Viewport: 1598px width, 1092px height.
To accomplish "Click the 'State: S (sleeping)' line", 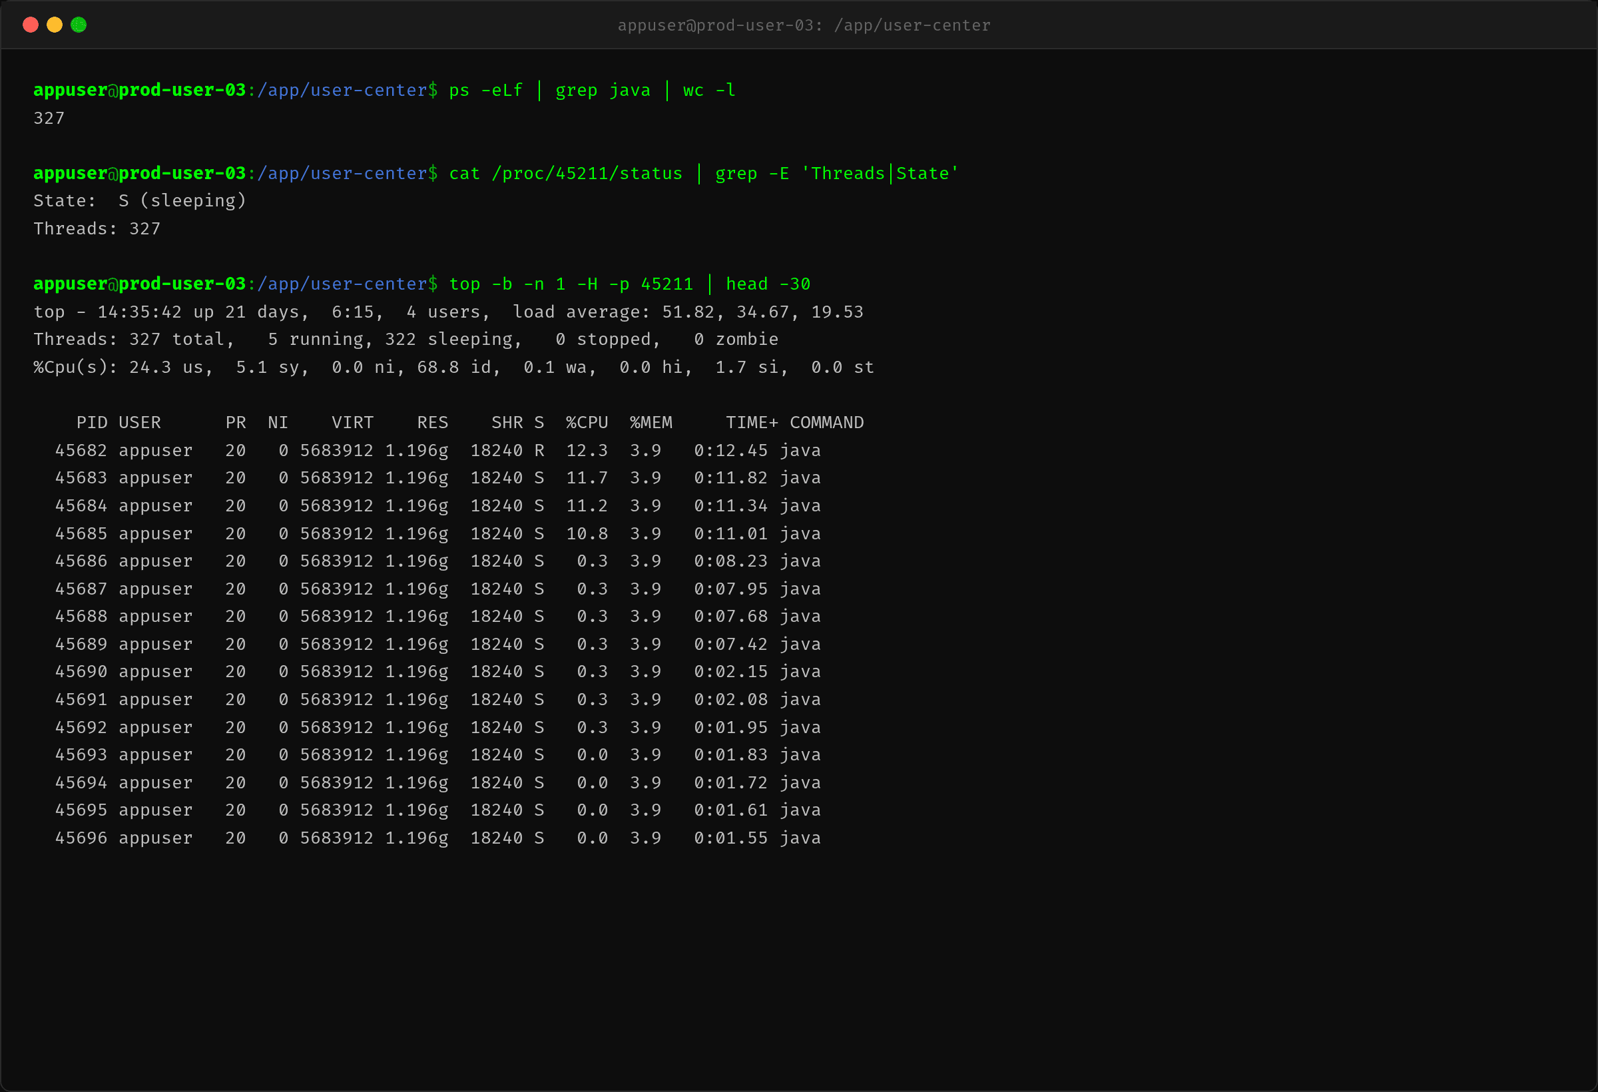I will [140, 201].
